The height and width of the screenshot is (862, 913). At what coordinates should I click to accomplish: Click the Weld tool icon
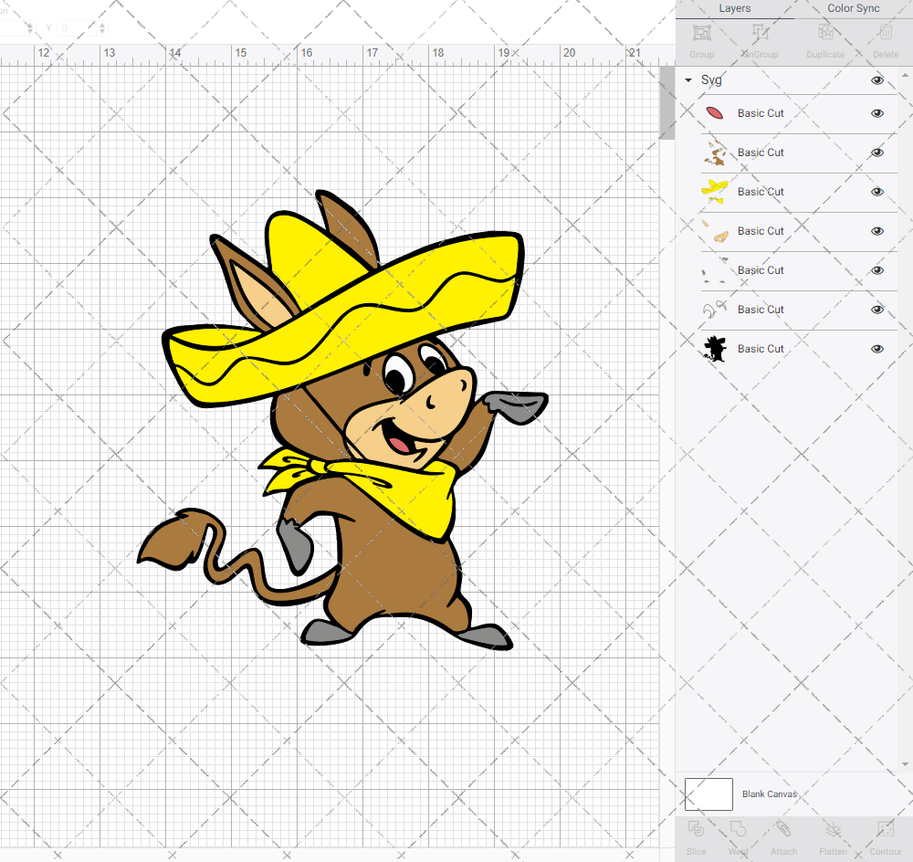pyautogui.click(x=738, y=829)
